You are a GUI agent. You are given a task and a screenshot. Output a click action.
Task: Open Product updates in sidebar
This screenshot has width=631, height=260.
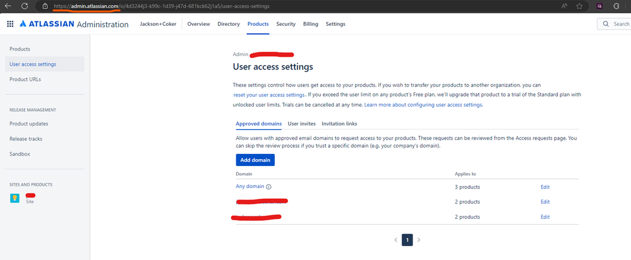point(28,124)
